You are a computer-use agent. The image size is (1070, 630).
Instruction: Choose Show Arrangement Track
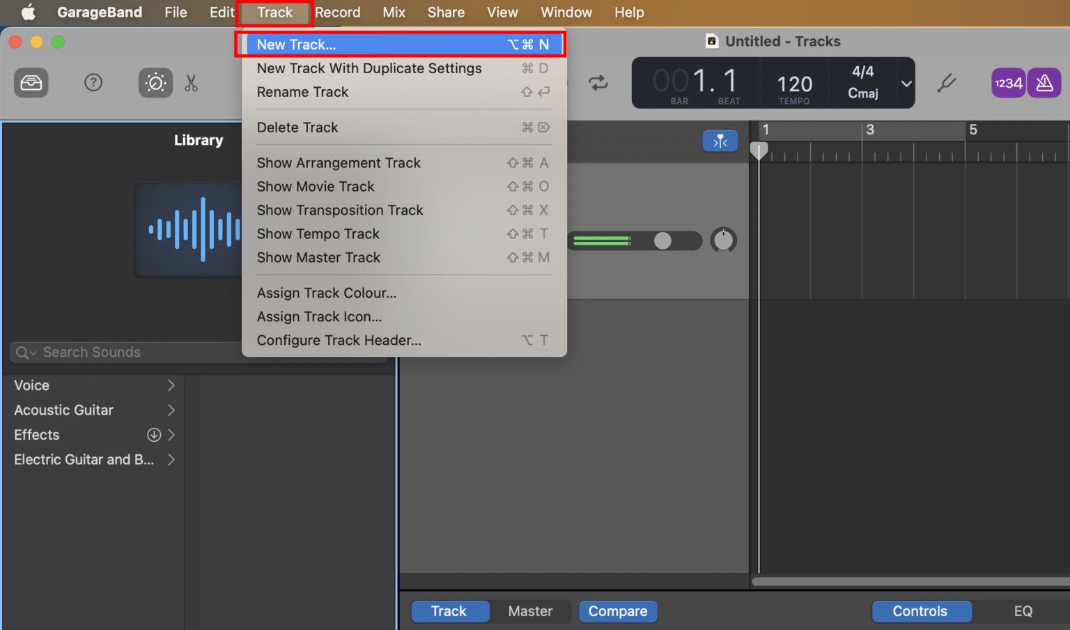coord(404,163)
